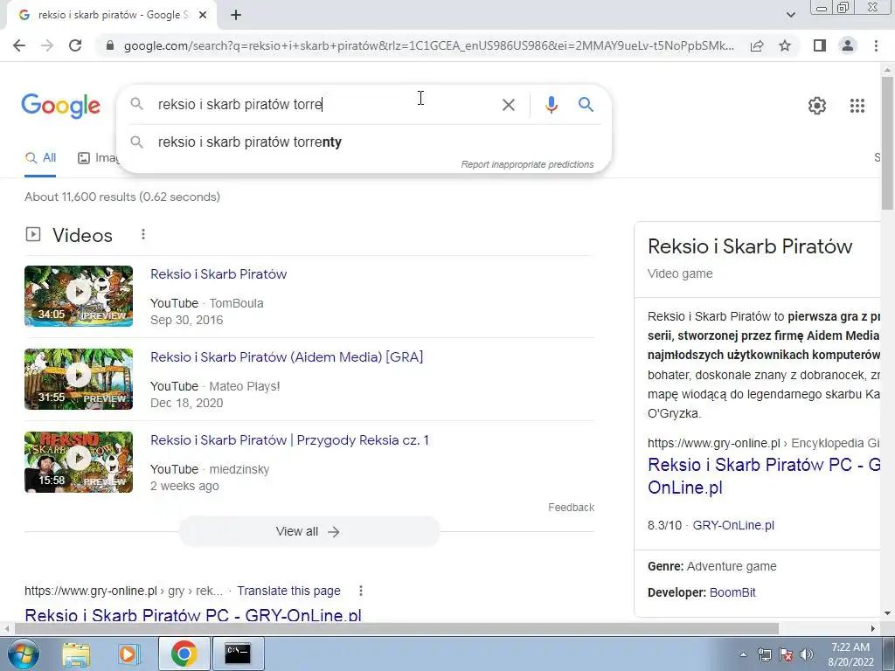Open the Chrome profile menu
The height and width of the screenshot is (671, 895).
tap(848, 45)
